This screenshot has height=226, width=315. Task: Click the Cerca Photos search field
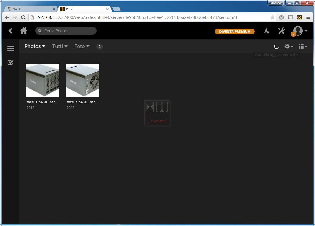(x=66, y=31)
